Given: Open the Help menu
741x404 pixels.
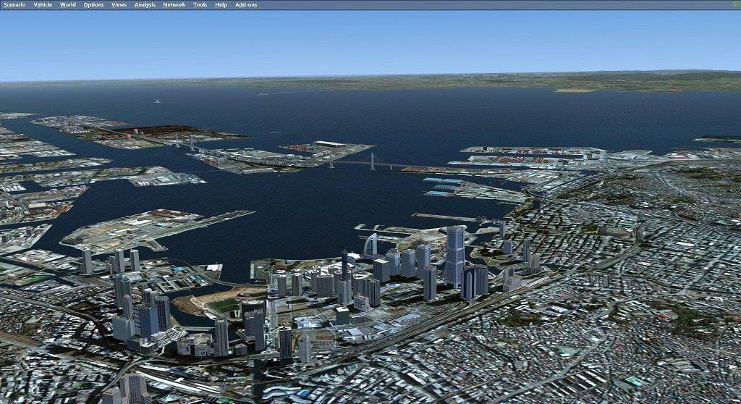Looking at the screenshot, I should [x=221, y=5].
